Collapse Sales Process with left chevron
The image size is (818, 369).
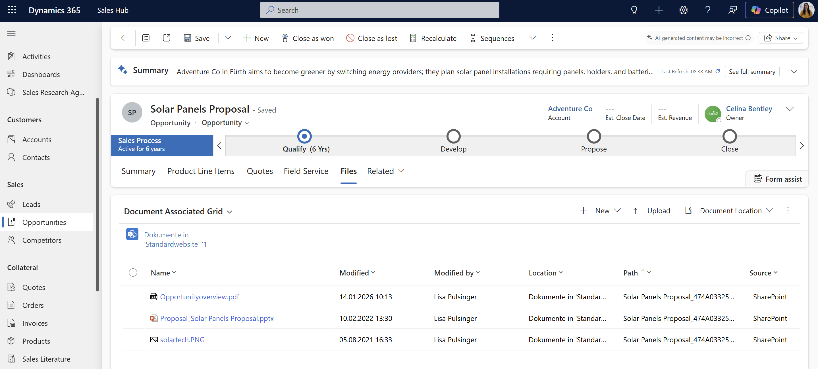tap(219, 146)
